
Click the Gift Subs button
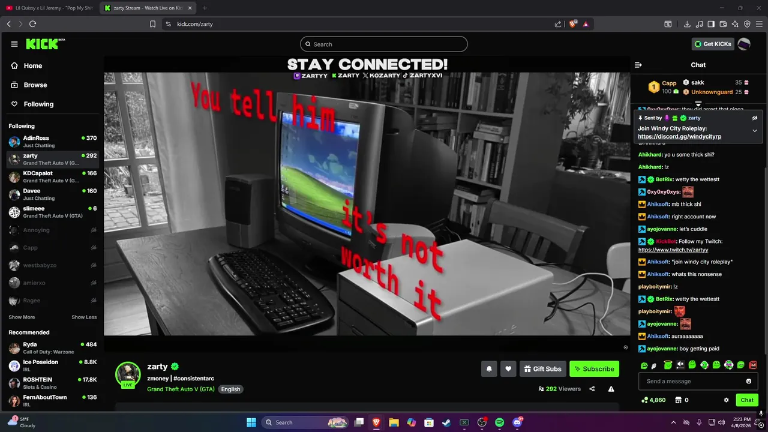[x=542, y=369]
